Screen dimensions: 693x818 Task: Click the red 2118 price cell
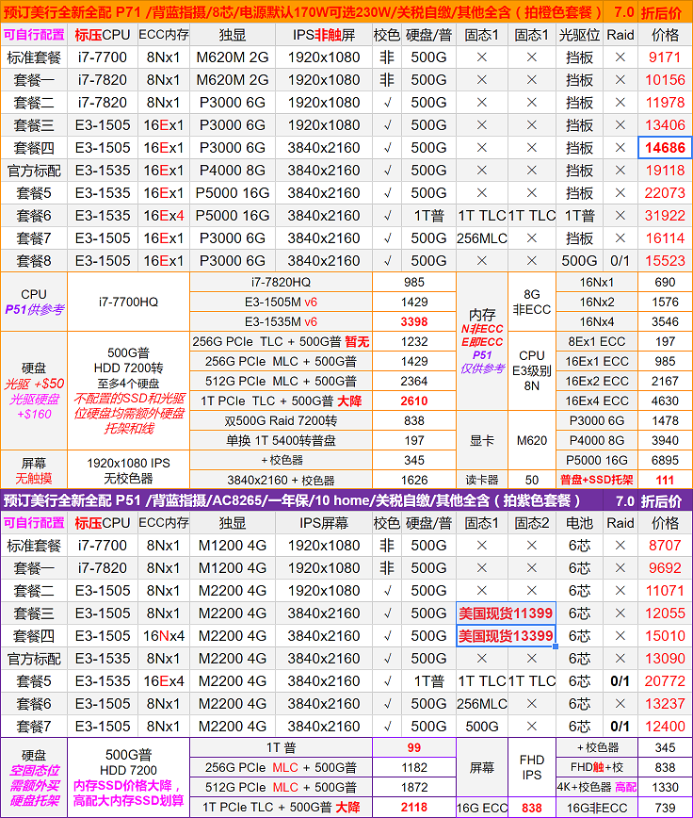(414, 808)
